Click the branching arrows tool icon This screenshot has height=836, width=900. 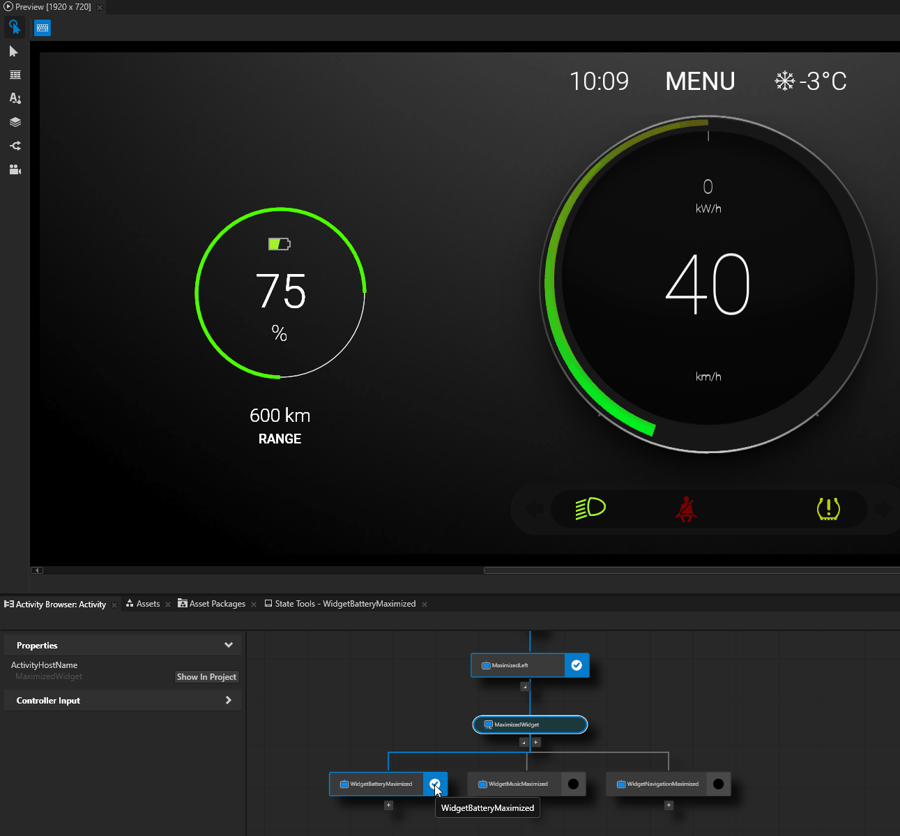(15, 146)
